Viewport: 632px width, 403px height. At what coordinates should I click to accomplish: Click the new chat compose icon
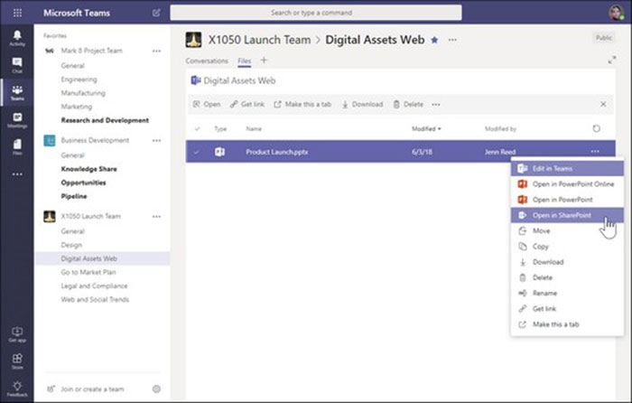[156, 13]
